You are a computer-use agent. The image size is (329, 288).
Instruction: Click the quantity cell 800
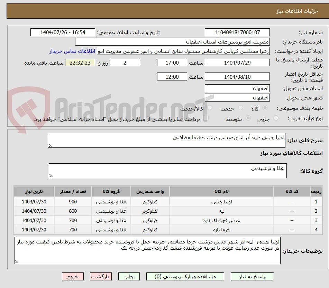click(x=73, y=211)
